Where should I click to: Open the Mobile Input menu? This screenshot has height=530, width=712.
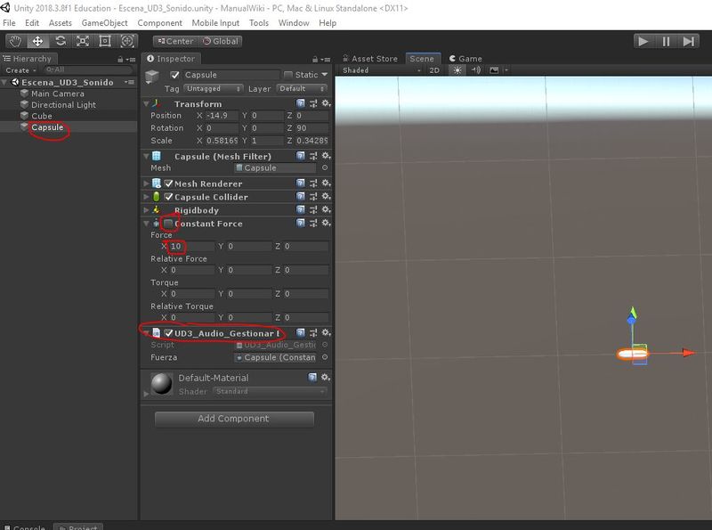coord(215,23)
